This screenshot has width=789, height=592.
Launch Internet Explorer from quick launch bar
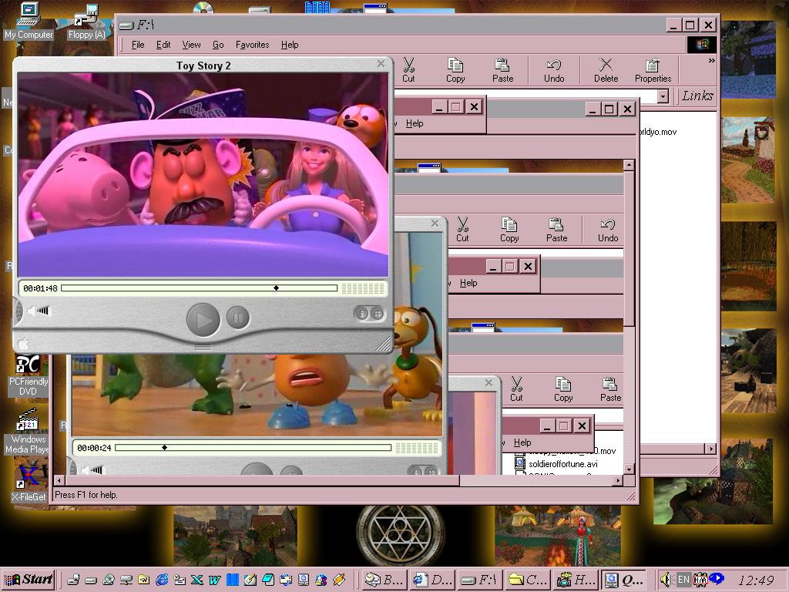tap(162, 580)
